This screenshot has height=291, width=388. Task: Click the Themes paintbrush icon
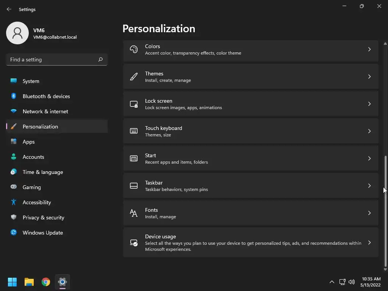[x=134, y=77]
